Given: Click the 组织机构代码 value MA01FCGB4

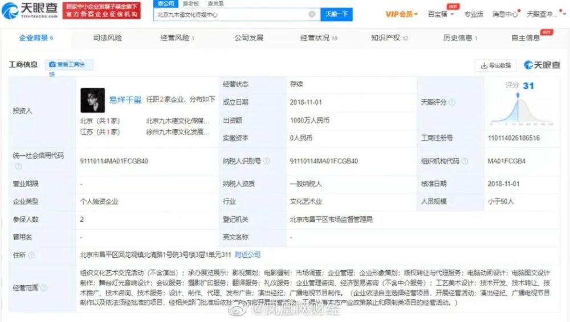Looking at the screenshot, I should [x=506, y=161].
